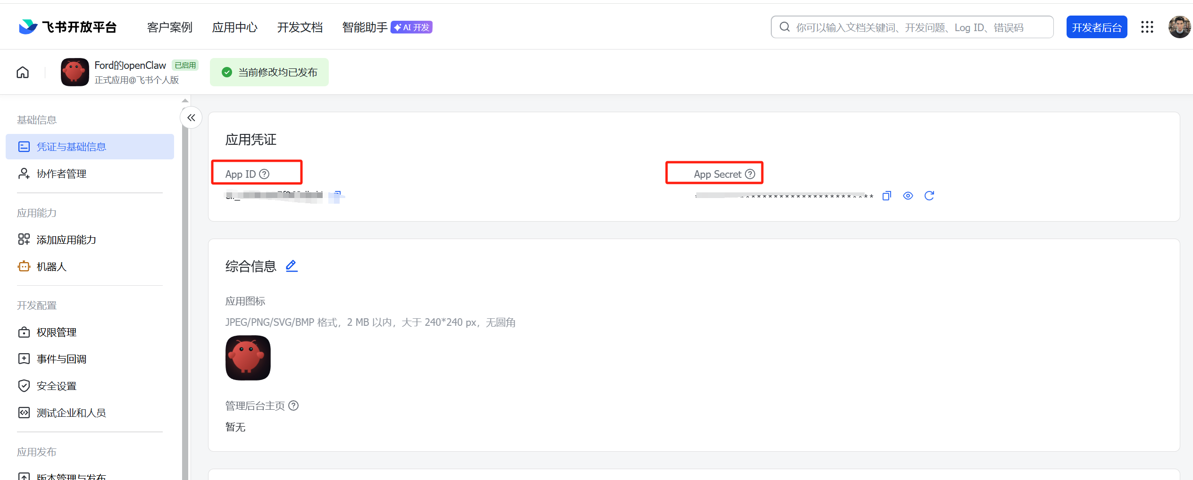Focus the documentation search field

pos(912,27)
